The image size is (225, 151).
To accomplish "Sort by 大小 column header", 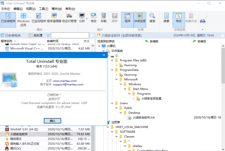I will click(82, 41).
